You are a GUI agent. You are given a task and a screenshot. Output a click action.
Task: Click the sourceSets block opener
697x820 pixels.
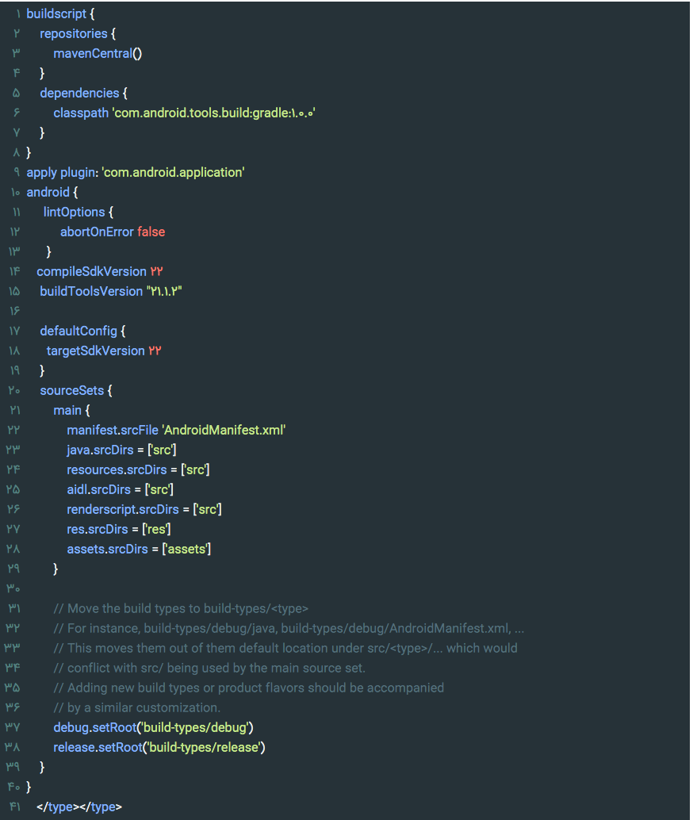76,391
